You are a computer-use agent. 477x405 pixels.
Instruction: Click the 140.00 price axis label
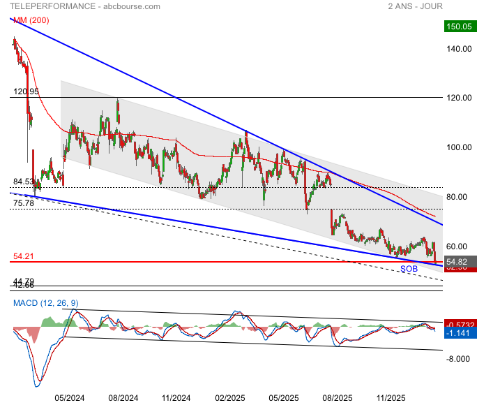(x=459, y=49)
